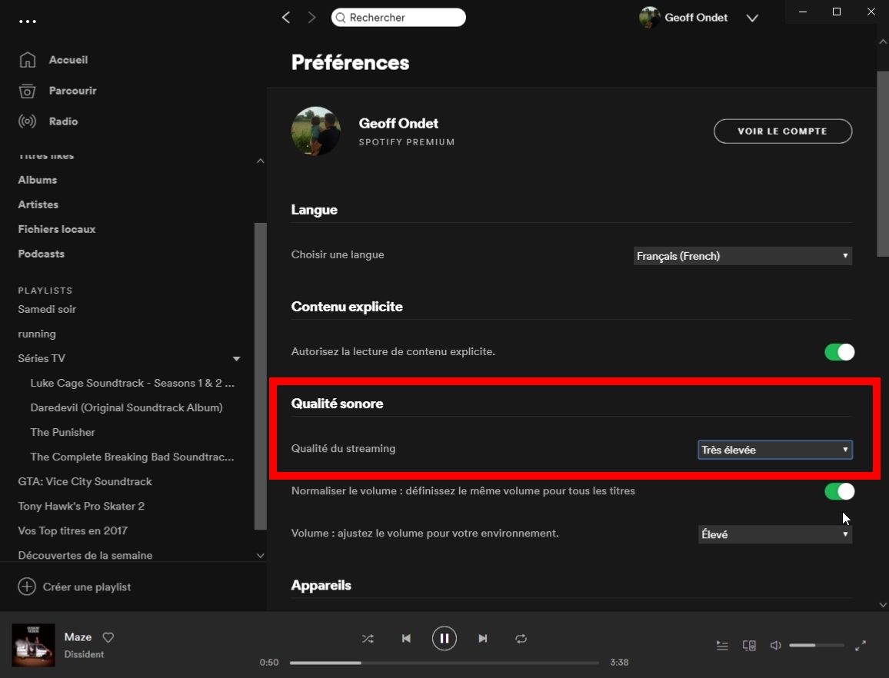Open The Complete Breaking Bad Soundtrack playlist
Screen dimensions: 889x678
pos(132,457)
